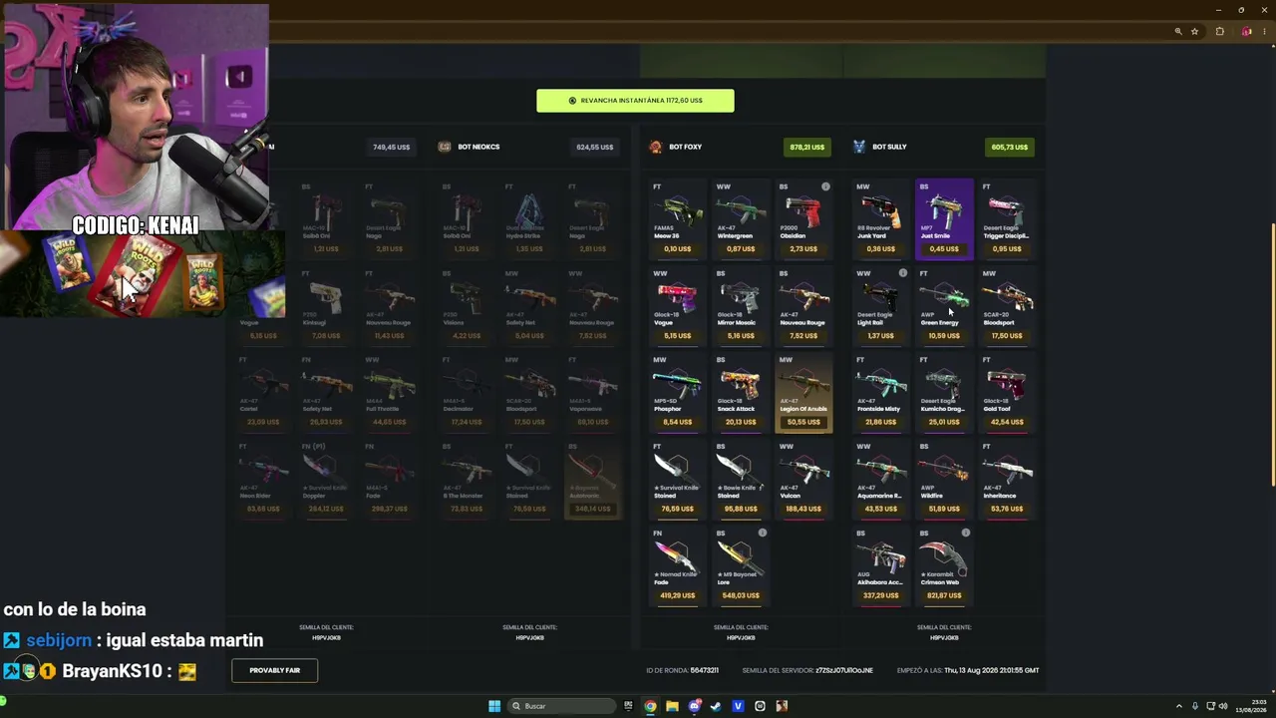1276x718 pixels.
Task: Open the Windows Start menu
Action: [494, 706]
